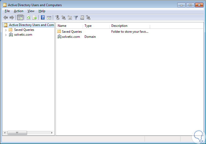206x144 pixels.
Task: Expand the solvetic.com tree node
Action: tap(6, 35)
